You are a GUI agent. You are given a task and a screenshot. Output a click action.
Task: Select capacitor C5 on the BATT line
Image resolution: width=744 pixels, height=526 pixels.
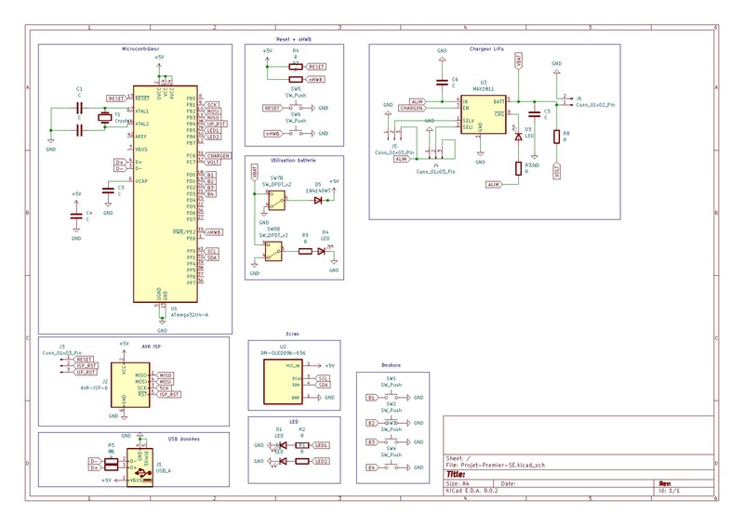[x=534, y=114]
